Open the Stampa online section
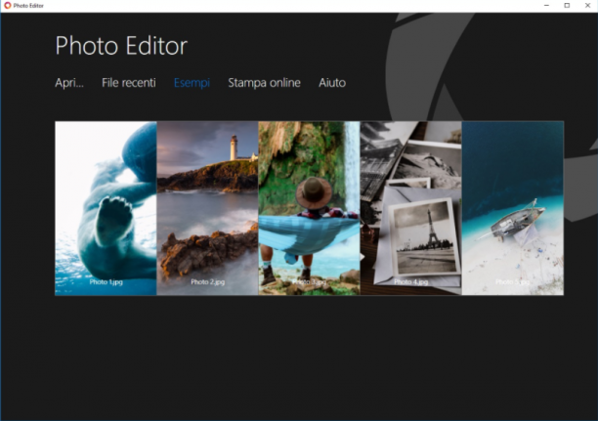The image size is (598, 421). [x=264, y=83]
